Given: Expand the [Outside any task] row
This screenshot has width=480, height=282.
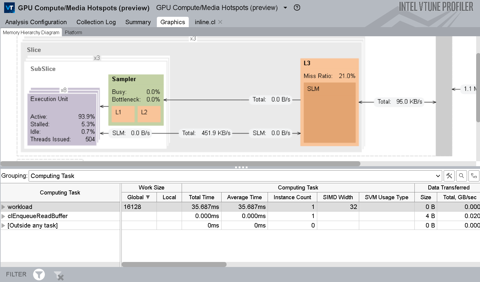Looking at the screenshot, I should pyautogui.click(x=4, y=226).
